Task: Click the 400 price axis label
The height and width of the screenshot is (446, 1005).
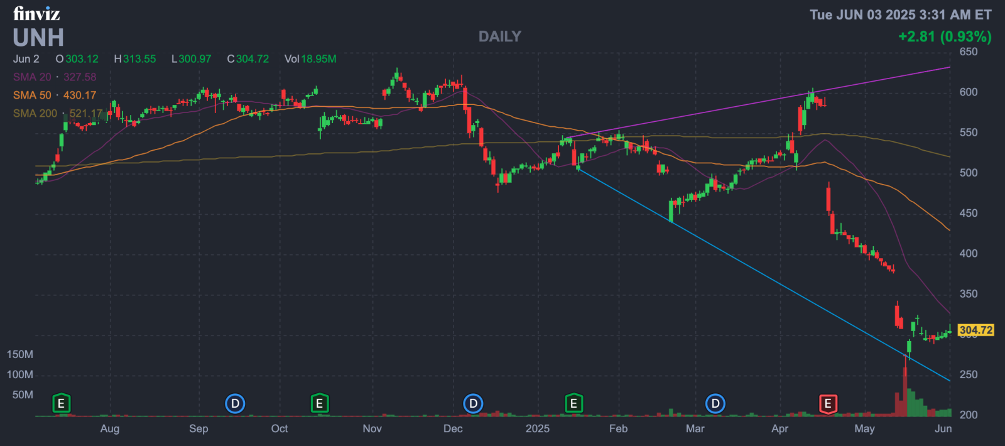Action: pos(969,253)
